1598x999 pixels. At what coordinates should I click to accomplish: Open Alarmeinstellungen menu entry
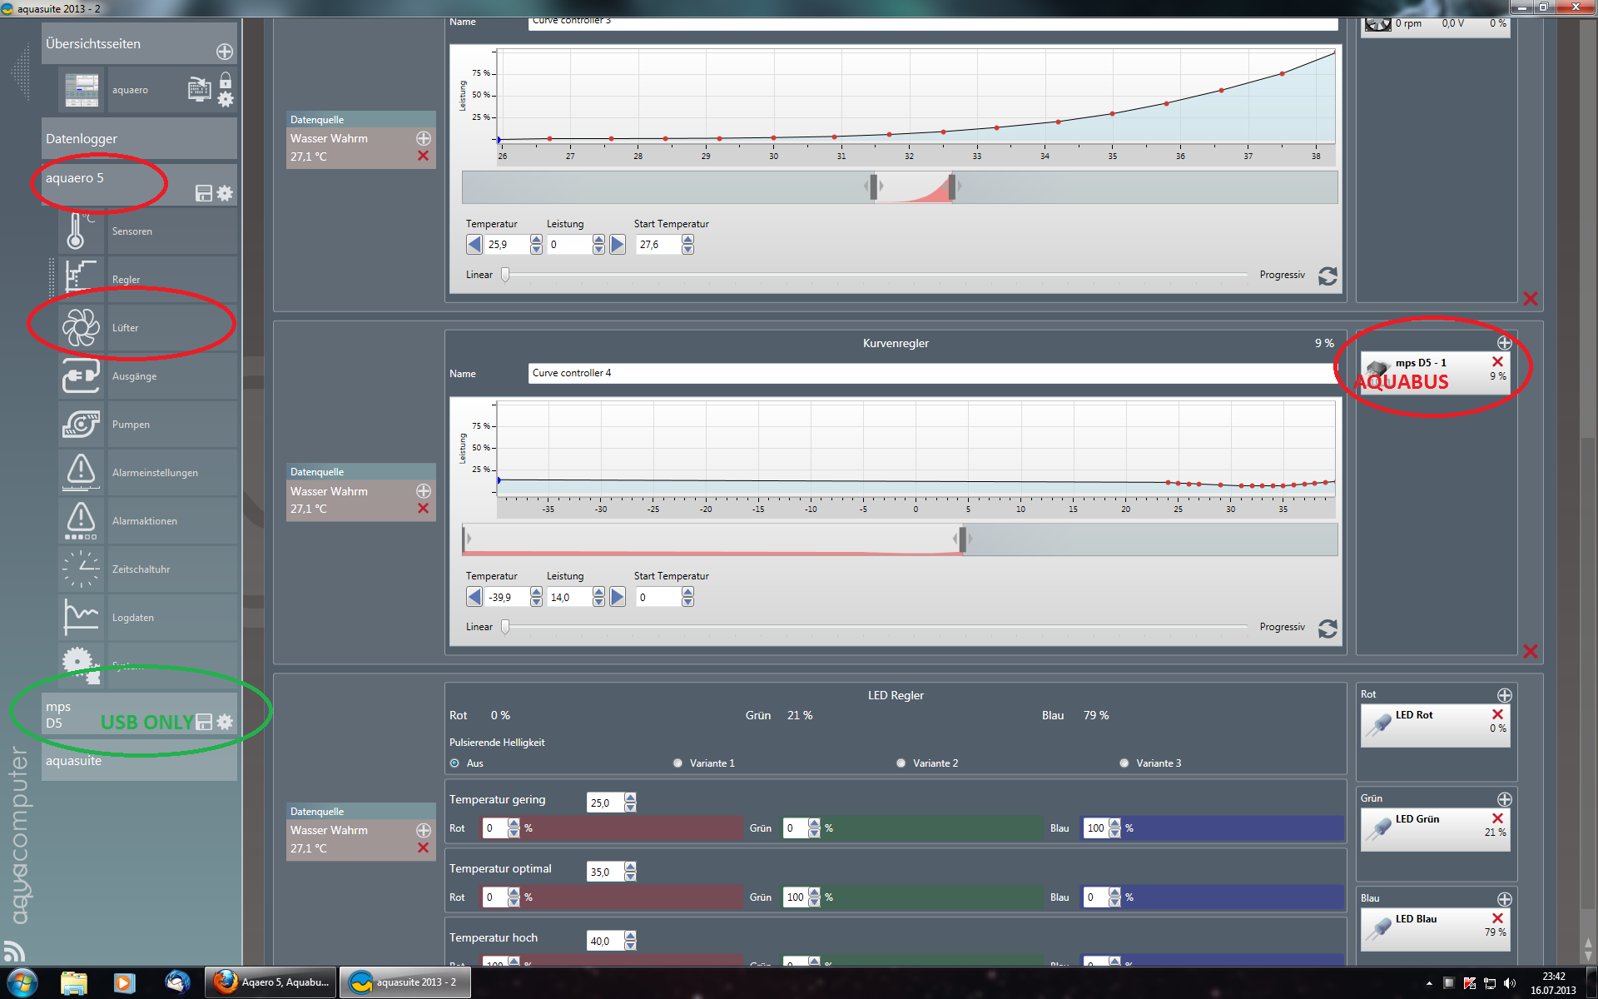(155, 473)
